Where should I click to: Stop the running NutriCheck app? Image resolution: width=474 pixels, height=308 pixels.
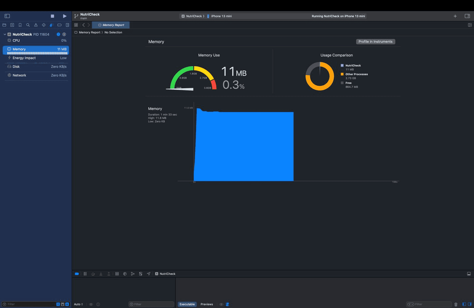(x=52, y=16)
